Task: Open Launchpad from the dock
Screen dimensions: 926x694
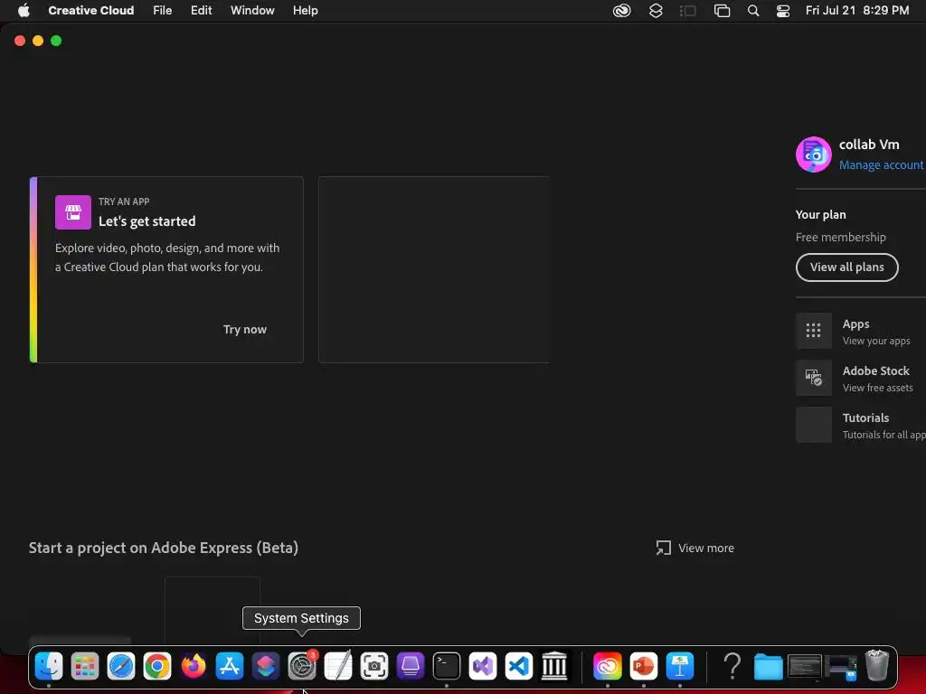Action: pos(85,666)
